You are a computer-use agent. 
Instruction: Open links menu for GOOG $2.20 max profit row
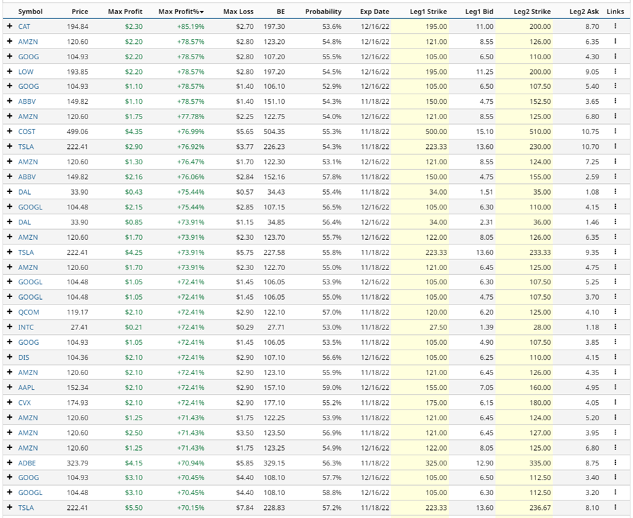(x=615, y=57)
